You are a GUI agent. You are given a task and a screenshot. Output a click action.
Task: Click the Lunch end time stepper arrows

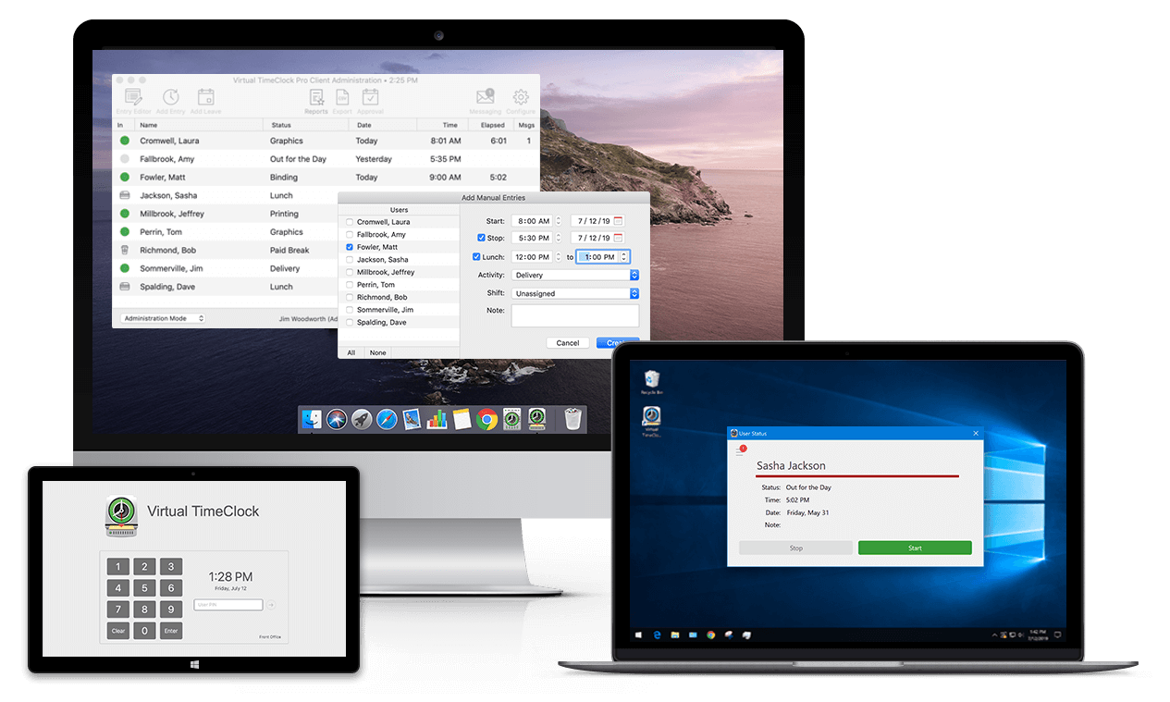(624, 257)
